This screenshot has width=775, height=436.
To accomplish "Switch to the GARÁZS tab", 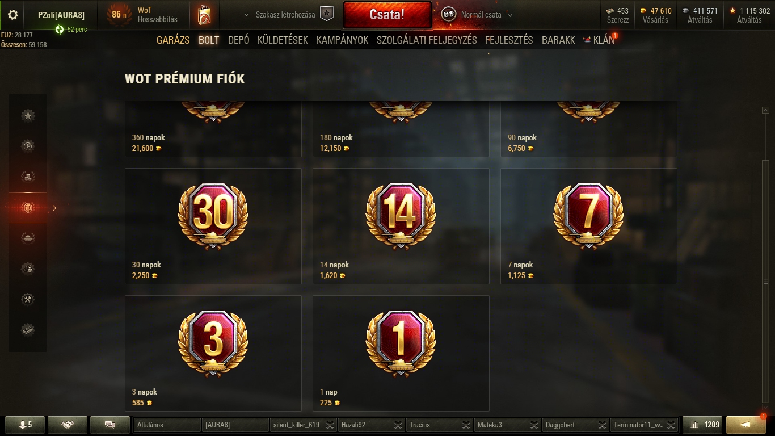I will pyautogui.click(x=173, y=40).
